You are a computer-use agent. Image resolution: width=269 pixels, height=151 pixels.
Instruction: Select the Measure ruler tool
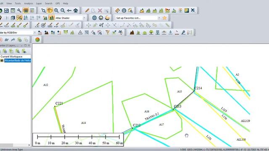(x=117, y=10)
